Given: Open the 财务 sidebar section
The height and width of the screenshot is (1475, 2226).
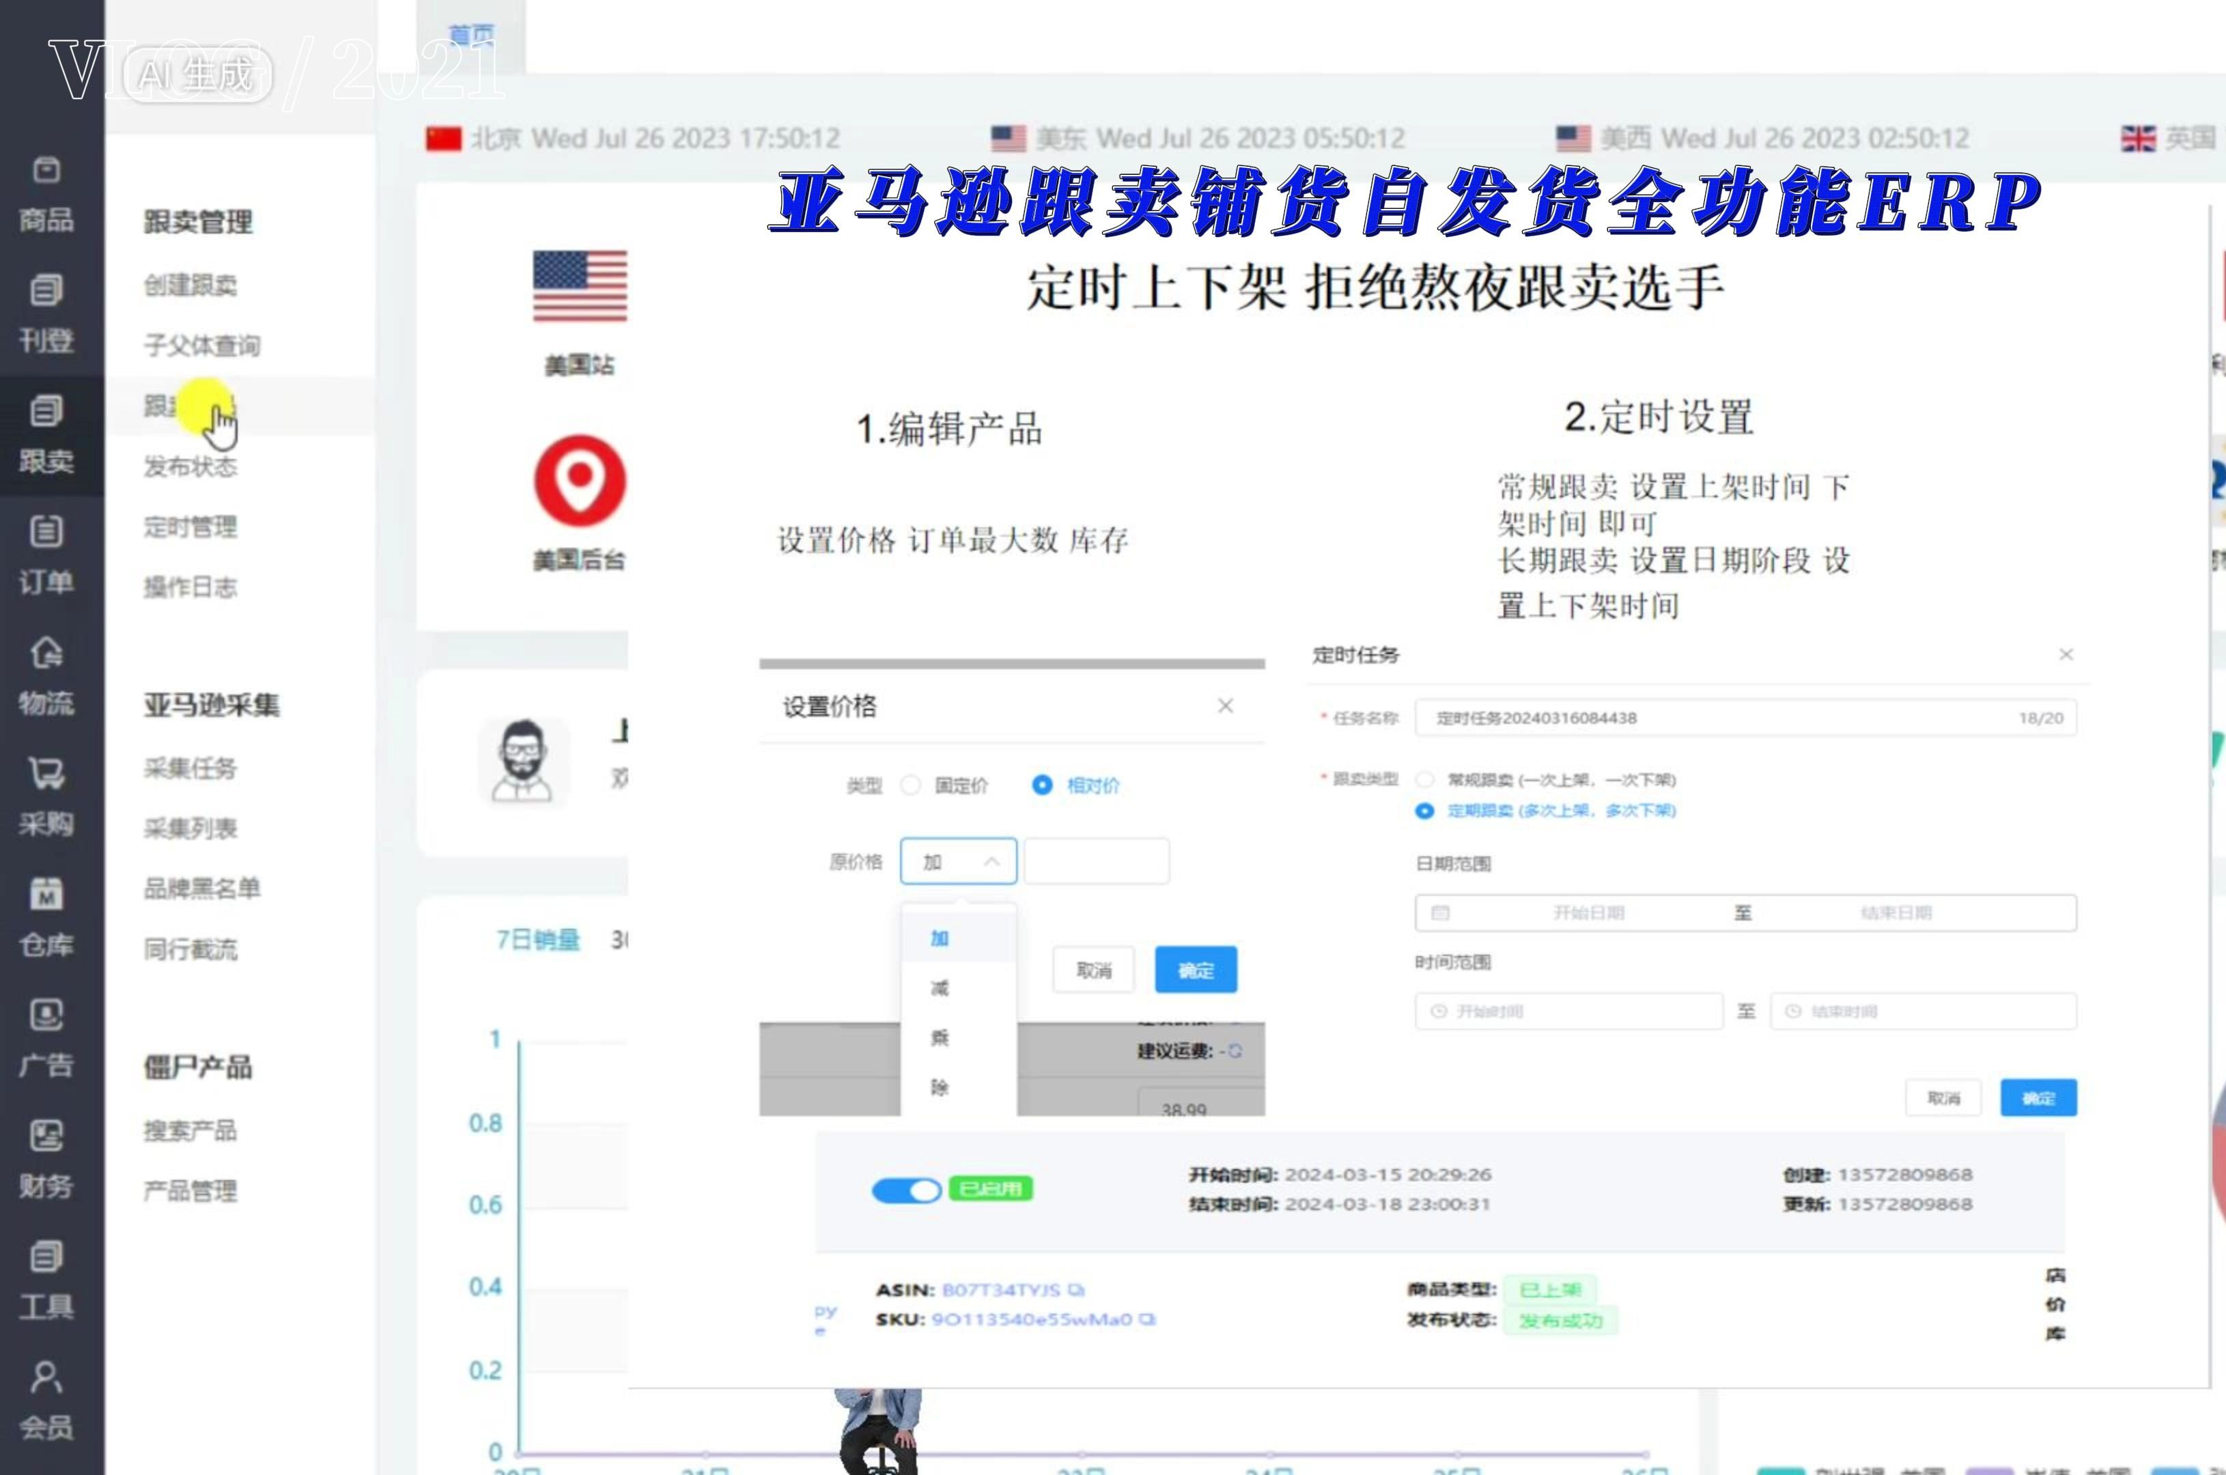Looking at the screenshot, I should click(46, 1159).
